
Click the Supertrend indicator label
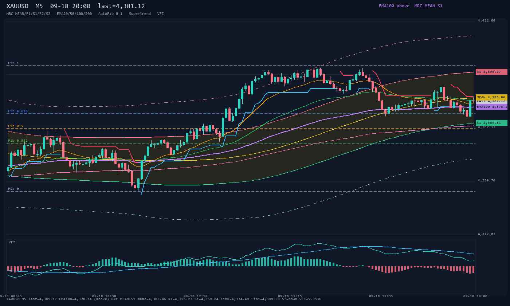140,13
